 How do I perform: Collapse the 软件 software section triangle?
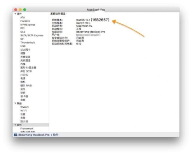pyautogui.click(x=15, y=125)
